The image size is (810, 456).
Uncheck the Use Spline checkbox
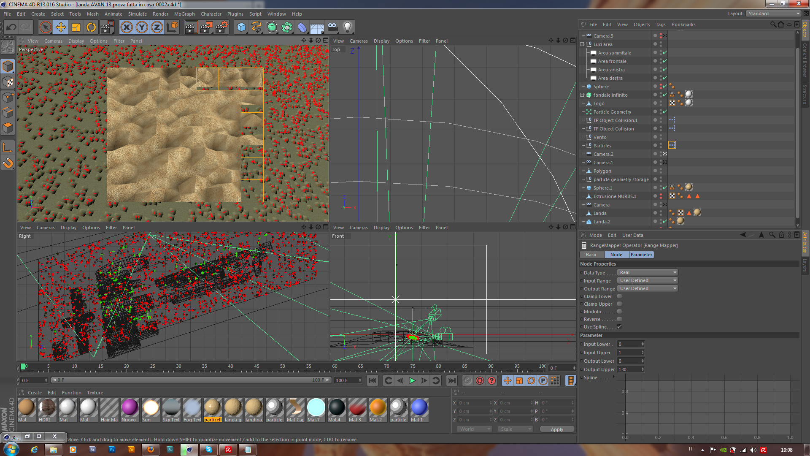619,327
